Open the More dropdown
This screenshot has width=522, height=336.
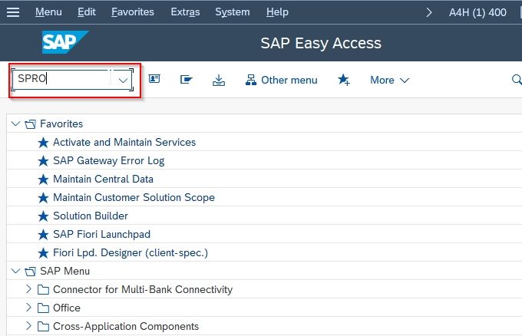389,81
